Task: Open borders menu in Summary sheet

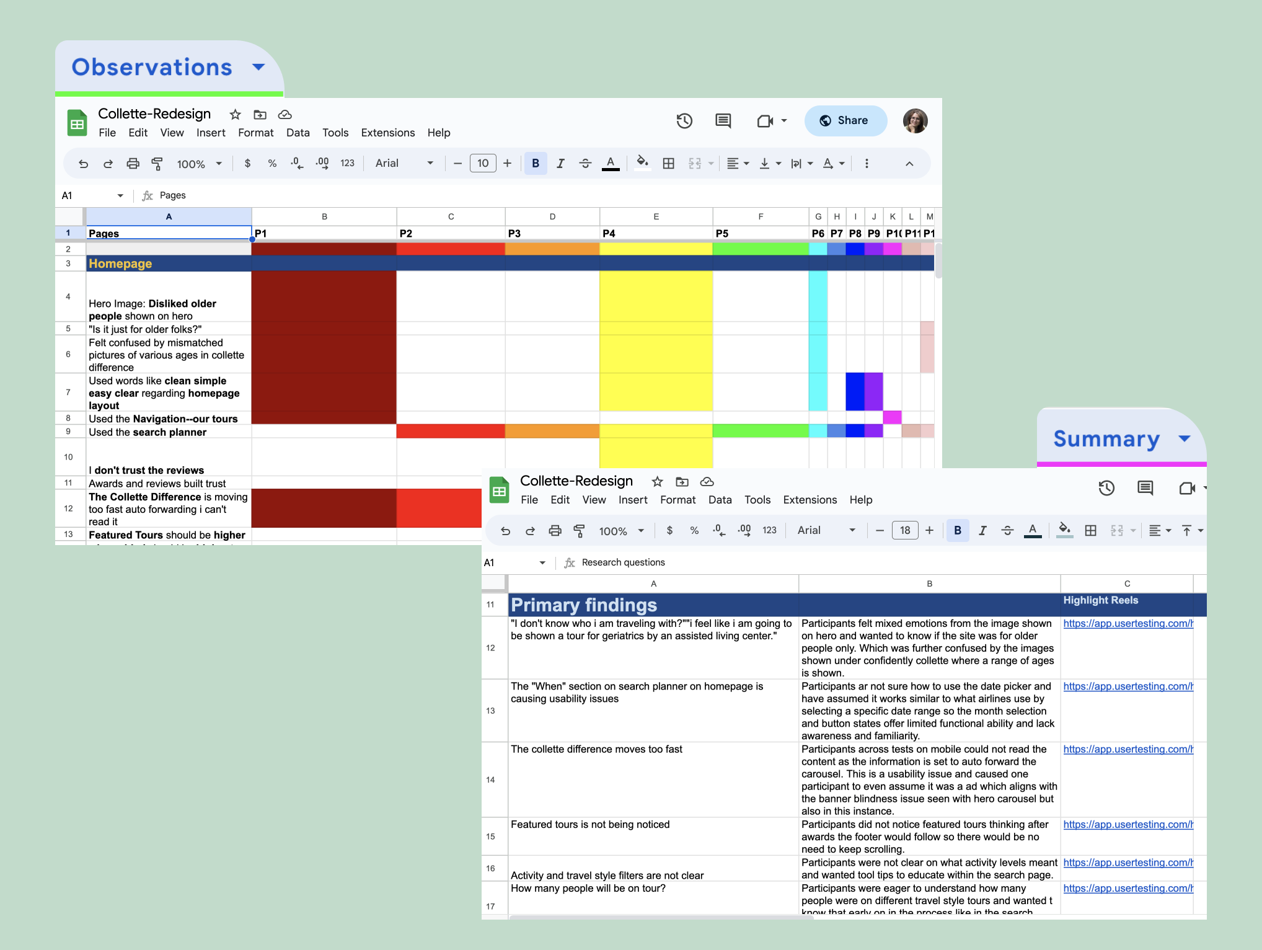Action: point(1090,530)
